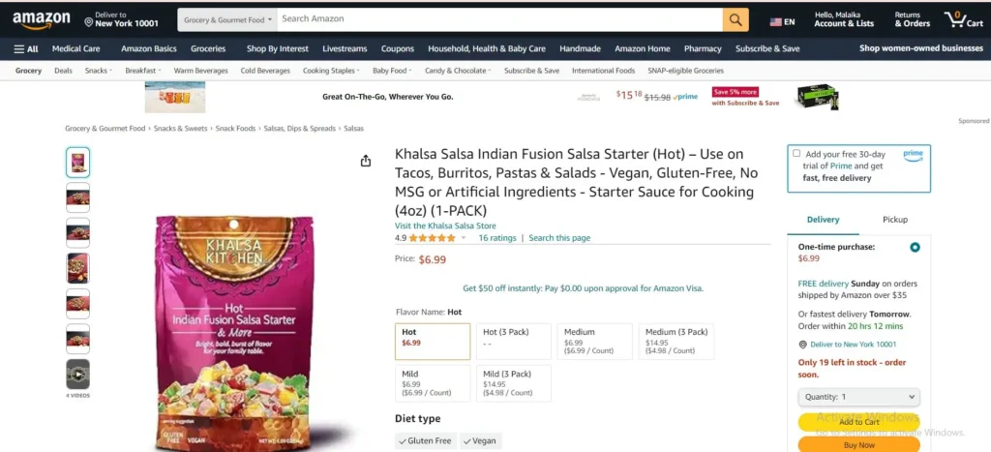
Task: Click the Add to Cart button
Action: click(x=858, y=422)
